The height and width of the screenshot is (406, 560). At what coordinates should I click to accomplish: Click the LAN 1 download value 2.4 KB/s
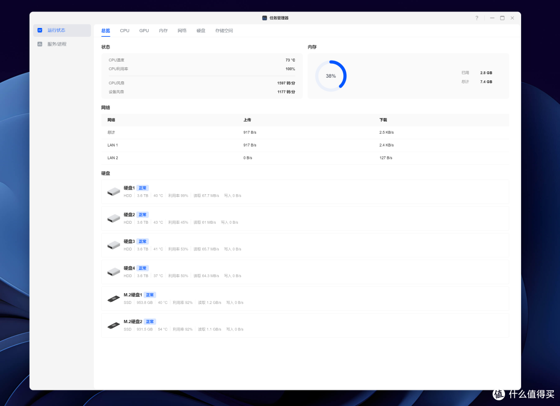pyautogui.click(x=386, y=145)
